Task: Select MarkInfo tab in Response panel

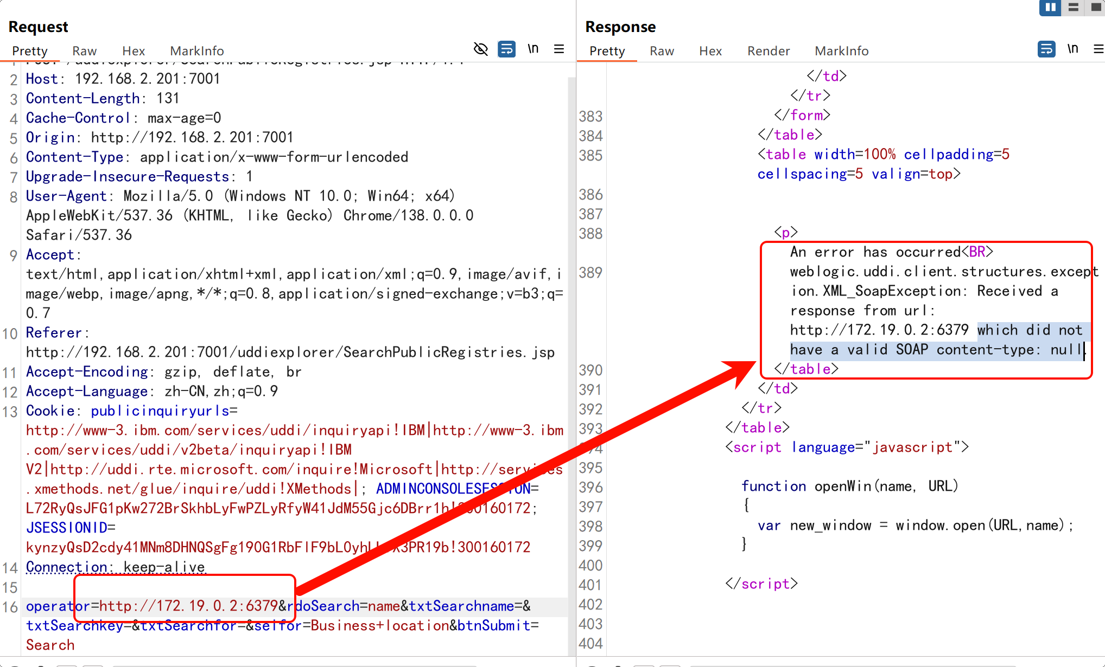Action: (x=841, y=51)
